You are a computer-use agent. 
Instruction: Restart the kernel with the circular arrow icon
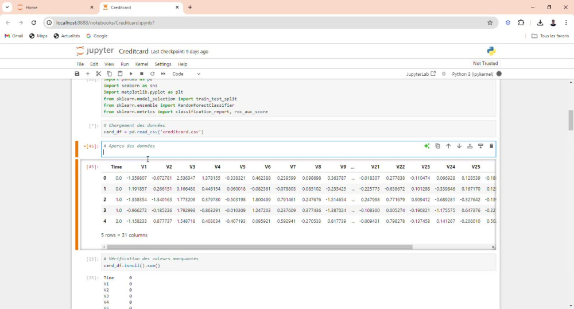152,74
